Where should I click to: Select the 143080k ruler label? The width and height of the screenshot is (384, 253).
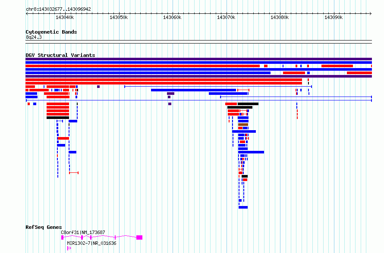click(280, 17)
